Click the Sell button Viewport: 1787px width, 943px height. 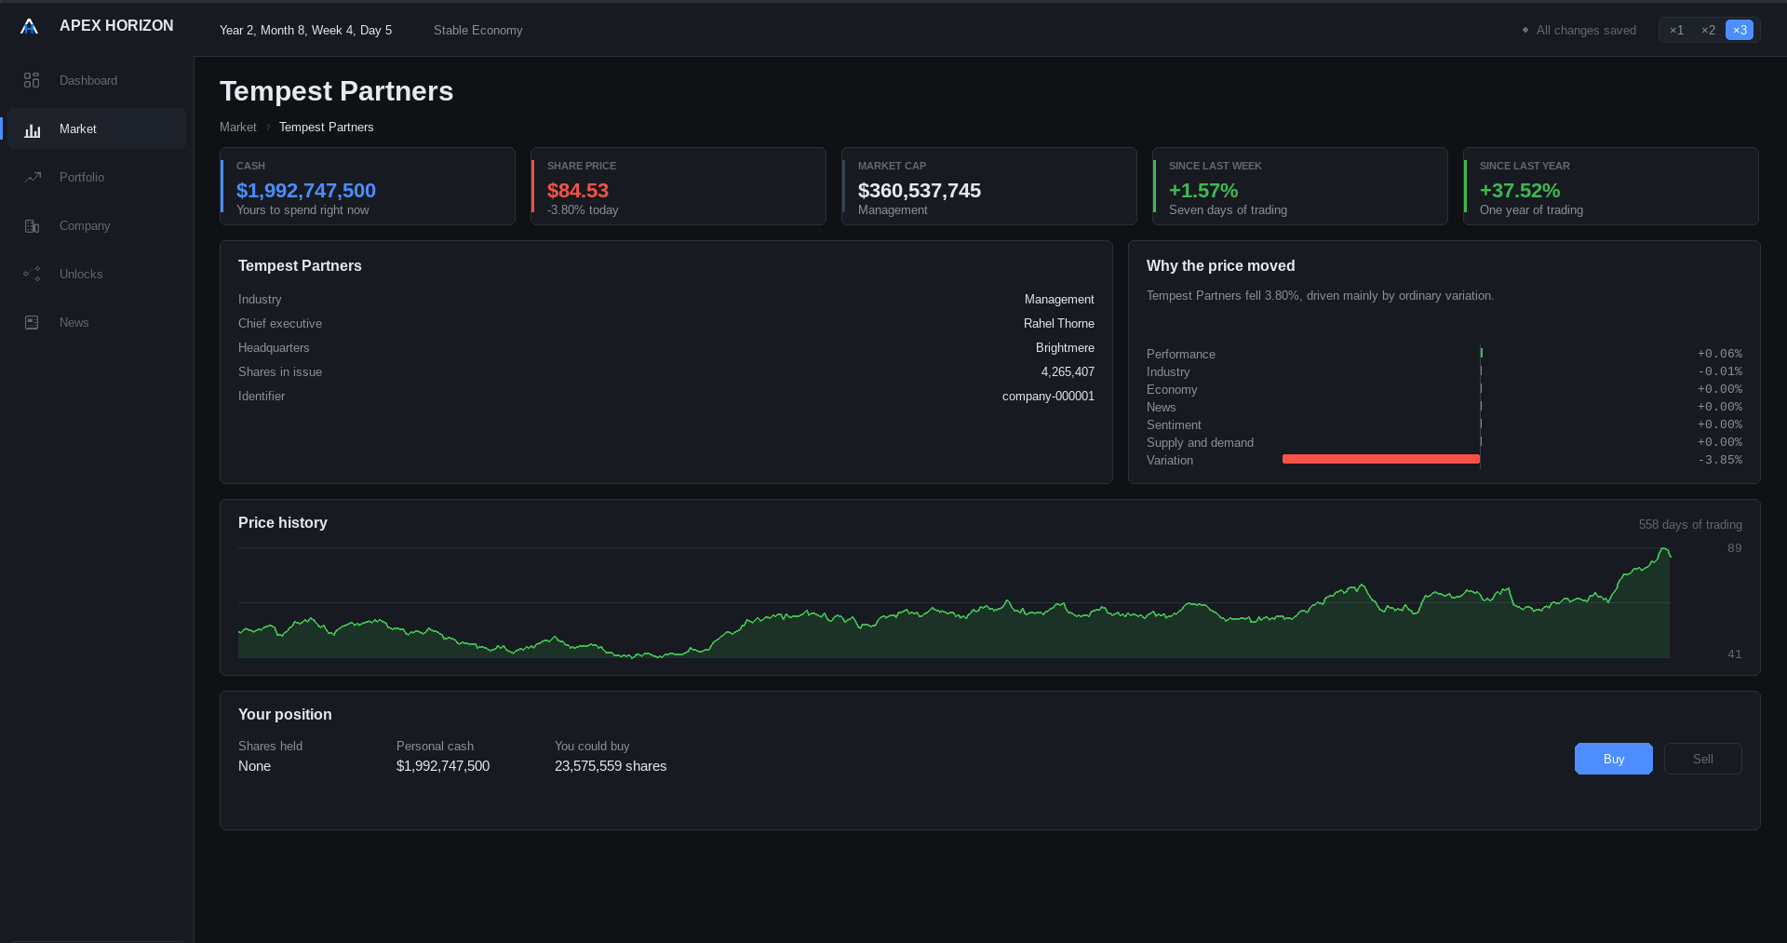point(1703,759)
